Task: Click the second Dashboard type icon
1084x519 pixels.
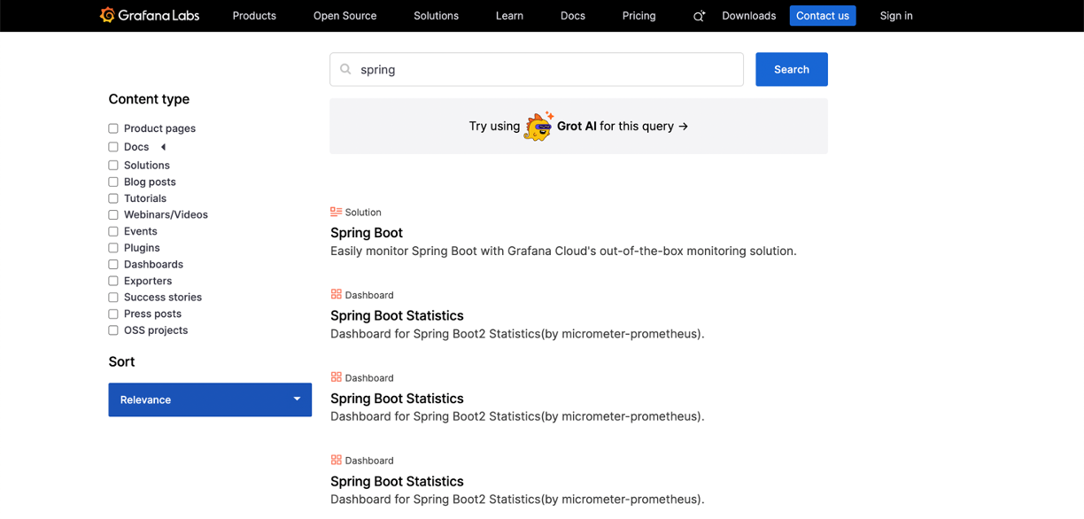Action: pos(336,377)
